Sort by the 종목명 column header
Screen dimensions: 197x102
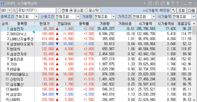22,24
